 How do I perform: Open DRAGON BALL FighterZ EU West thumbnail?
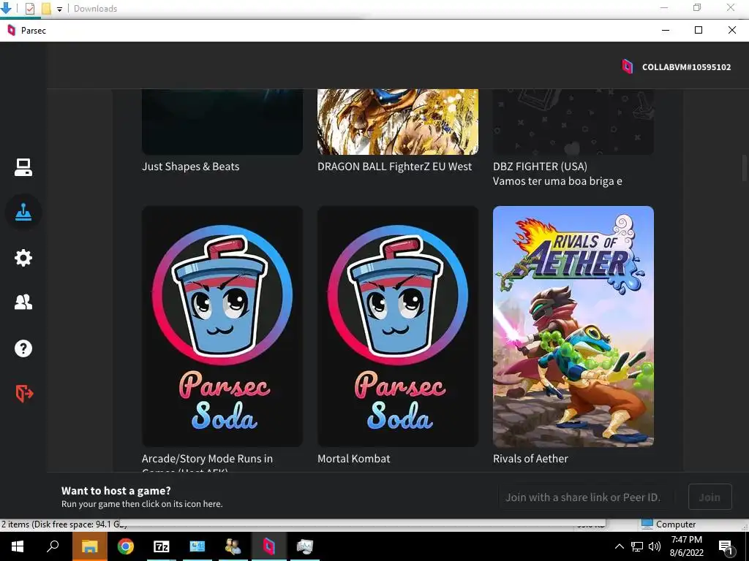pos(397,122)
